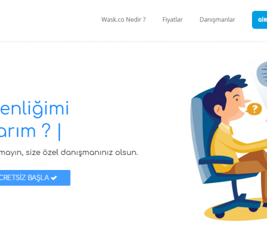This screenshot has width=267, height=231.
Task: Click subtitle "size özel danışmanınız olsun."
Action: tap(81, 152)
